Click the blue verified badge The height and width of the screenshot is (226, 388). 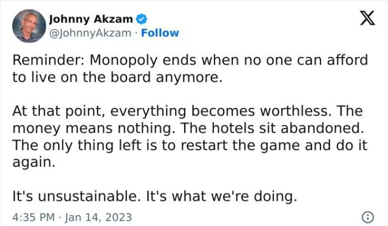142,20
